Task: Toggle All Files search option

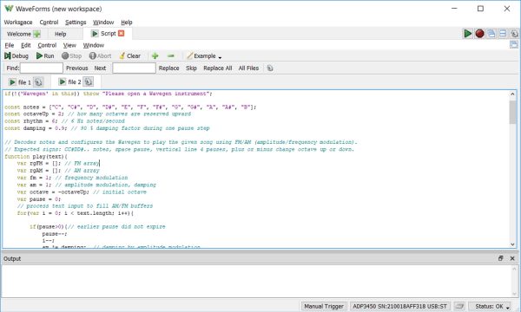Action: [x=248, y=68]
